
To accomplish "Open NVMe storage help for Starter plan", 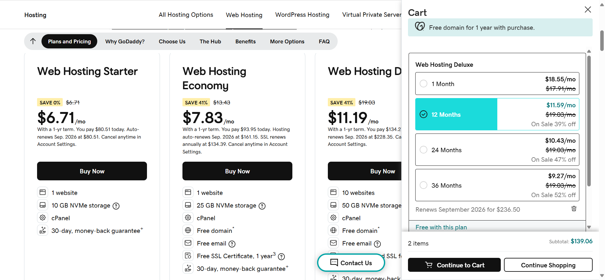I will [x=116, y=206].
